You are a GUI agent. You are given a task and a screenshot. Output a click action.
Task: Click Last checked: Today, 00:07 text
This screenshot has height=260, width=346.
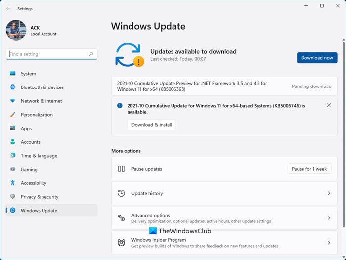coord(178,59)
